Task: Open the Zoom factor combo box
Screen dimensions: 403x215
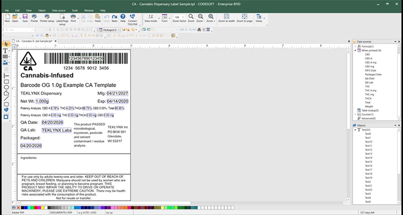Action: click(179, 17)
